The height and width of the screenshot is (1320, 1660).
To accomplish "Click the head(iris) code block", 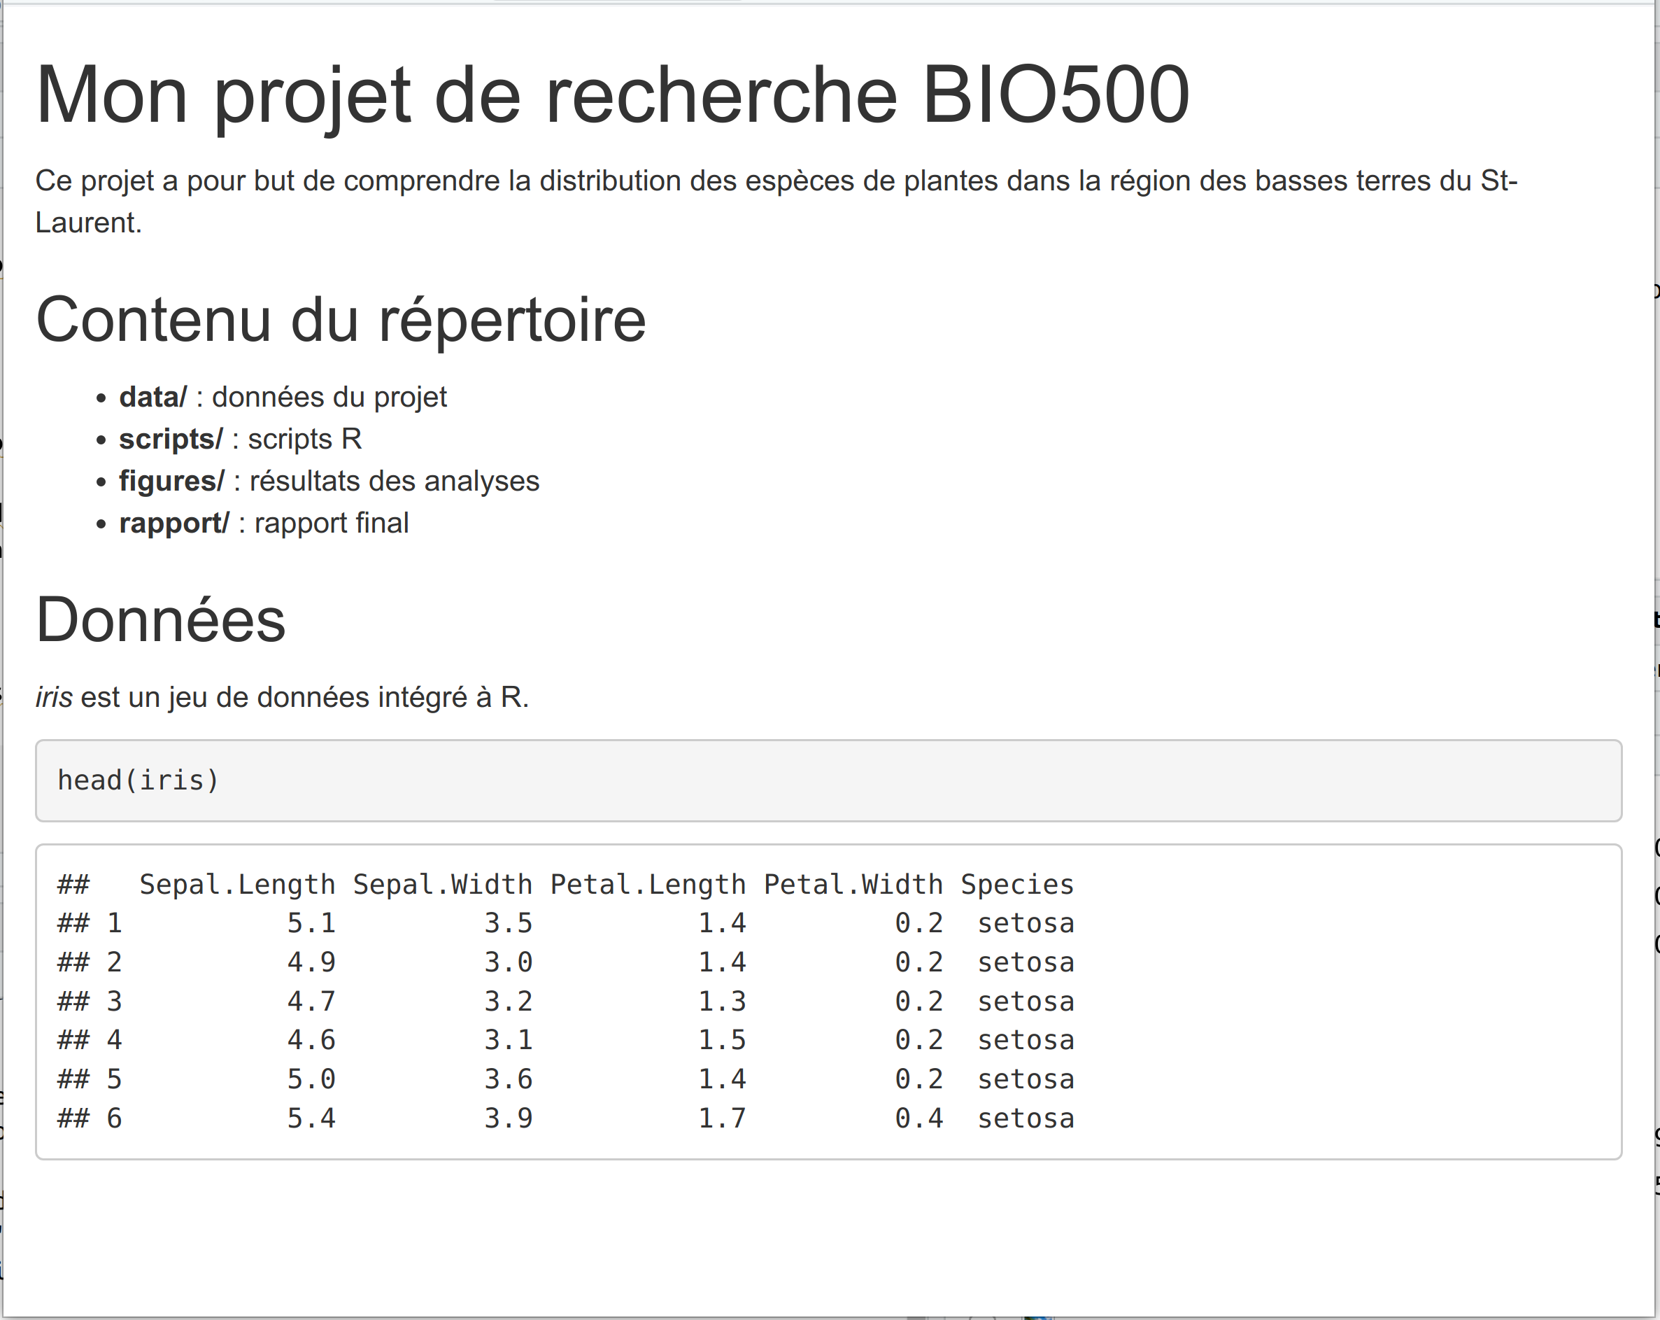I will coord(828,781).
